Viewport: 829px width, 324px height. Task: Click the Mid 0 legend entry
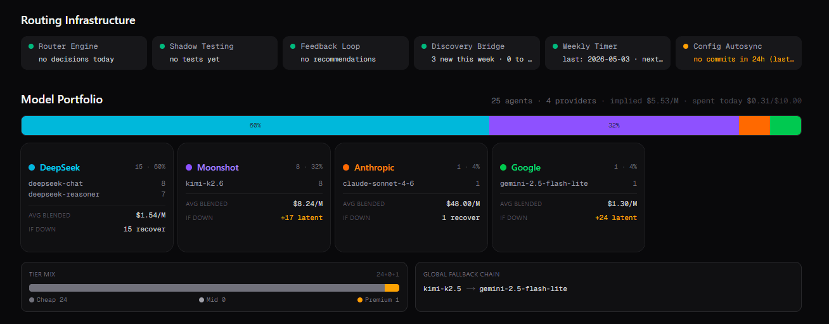(212, 300)
